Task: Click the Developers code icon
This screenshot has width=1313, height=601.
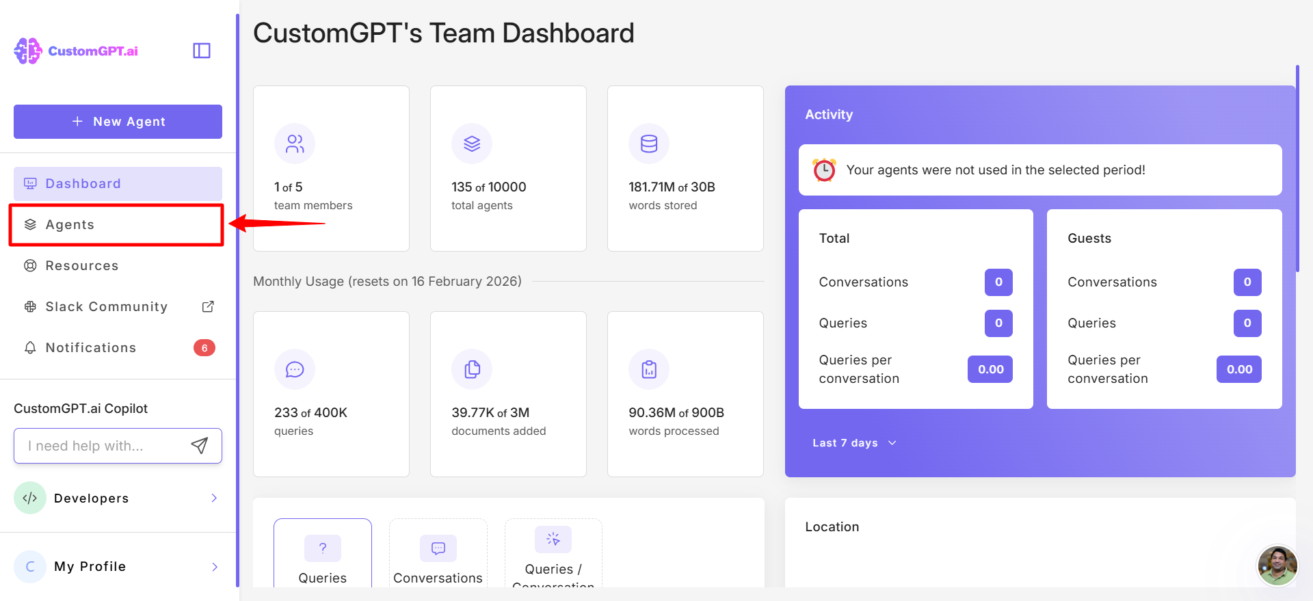Action: click(x=30, y=498)
